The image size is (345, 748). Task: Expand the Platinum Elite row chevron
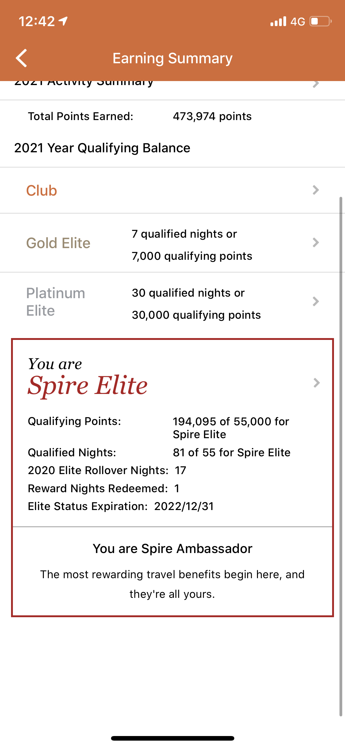coord(316,302)
